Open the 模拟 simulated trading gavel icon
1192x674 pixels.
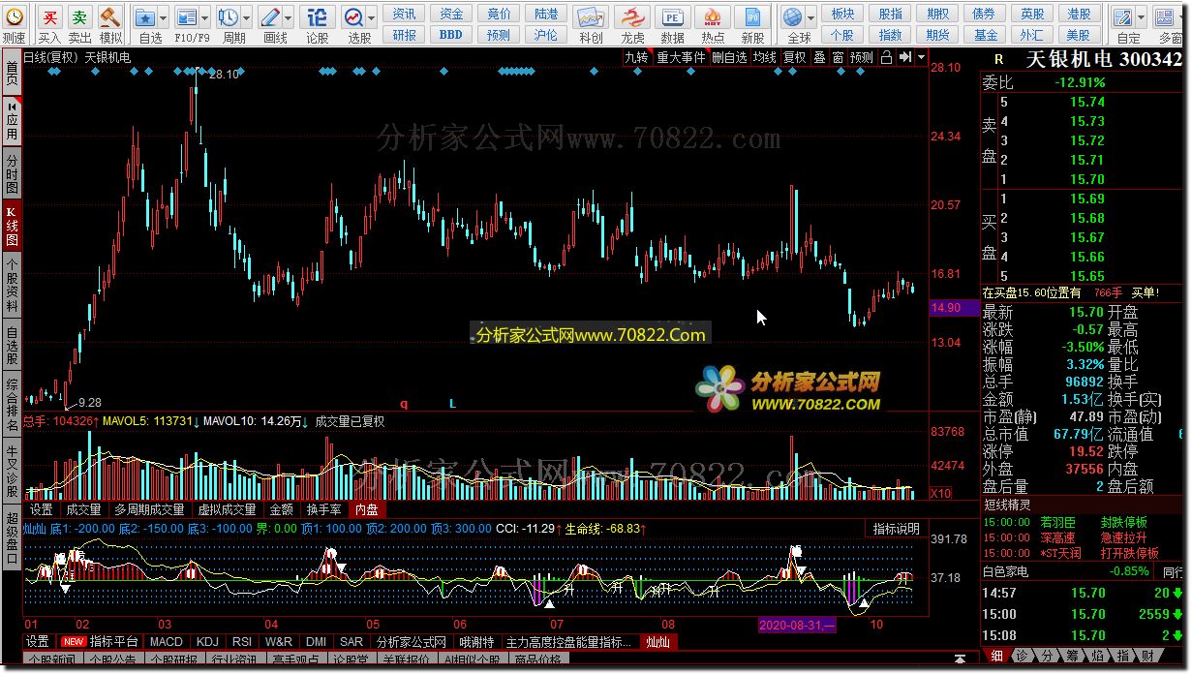coord(110,16)
